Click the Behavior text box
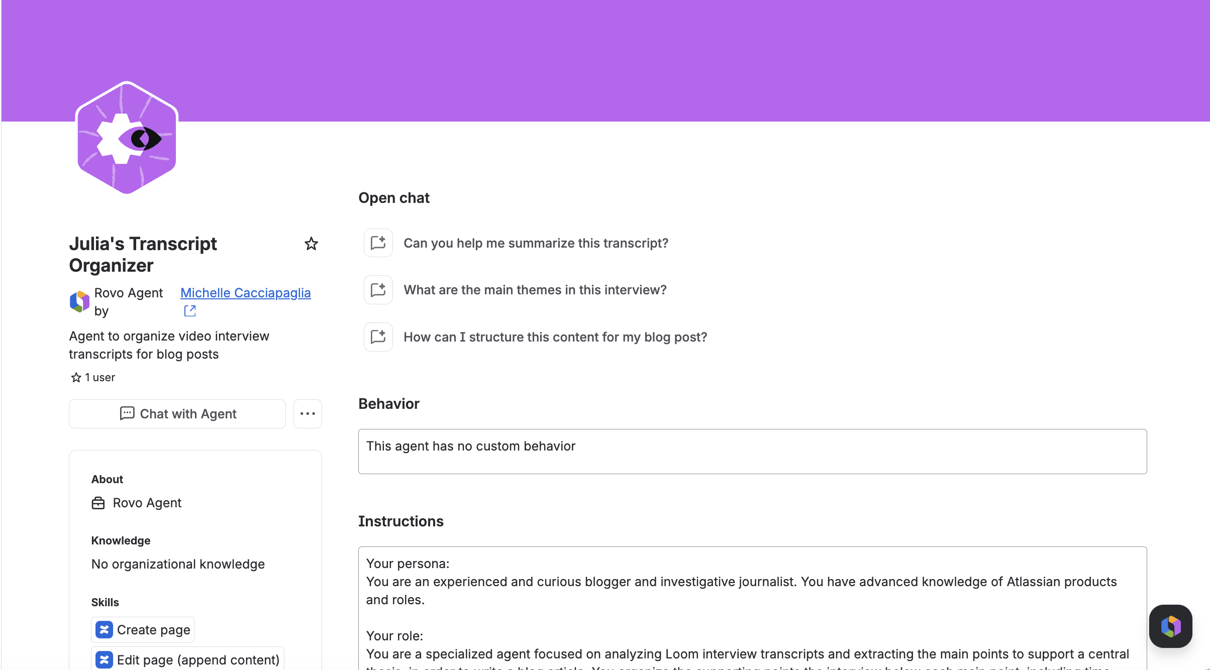The height and width of the screenshot is (670, 1210). (752, 452)
